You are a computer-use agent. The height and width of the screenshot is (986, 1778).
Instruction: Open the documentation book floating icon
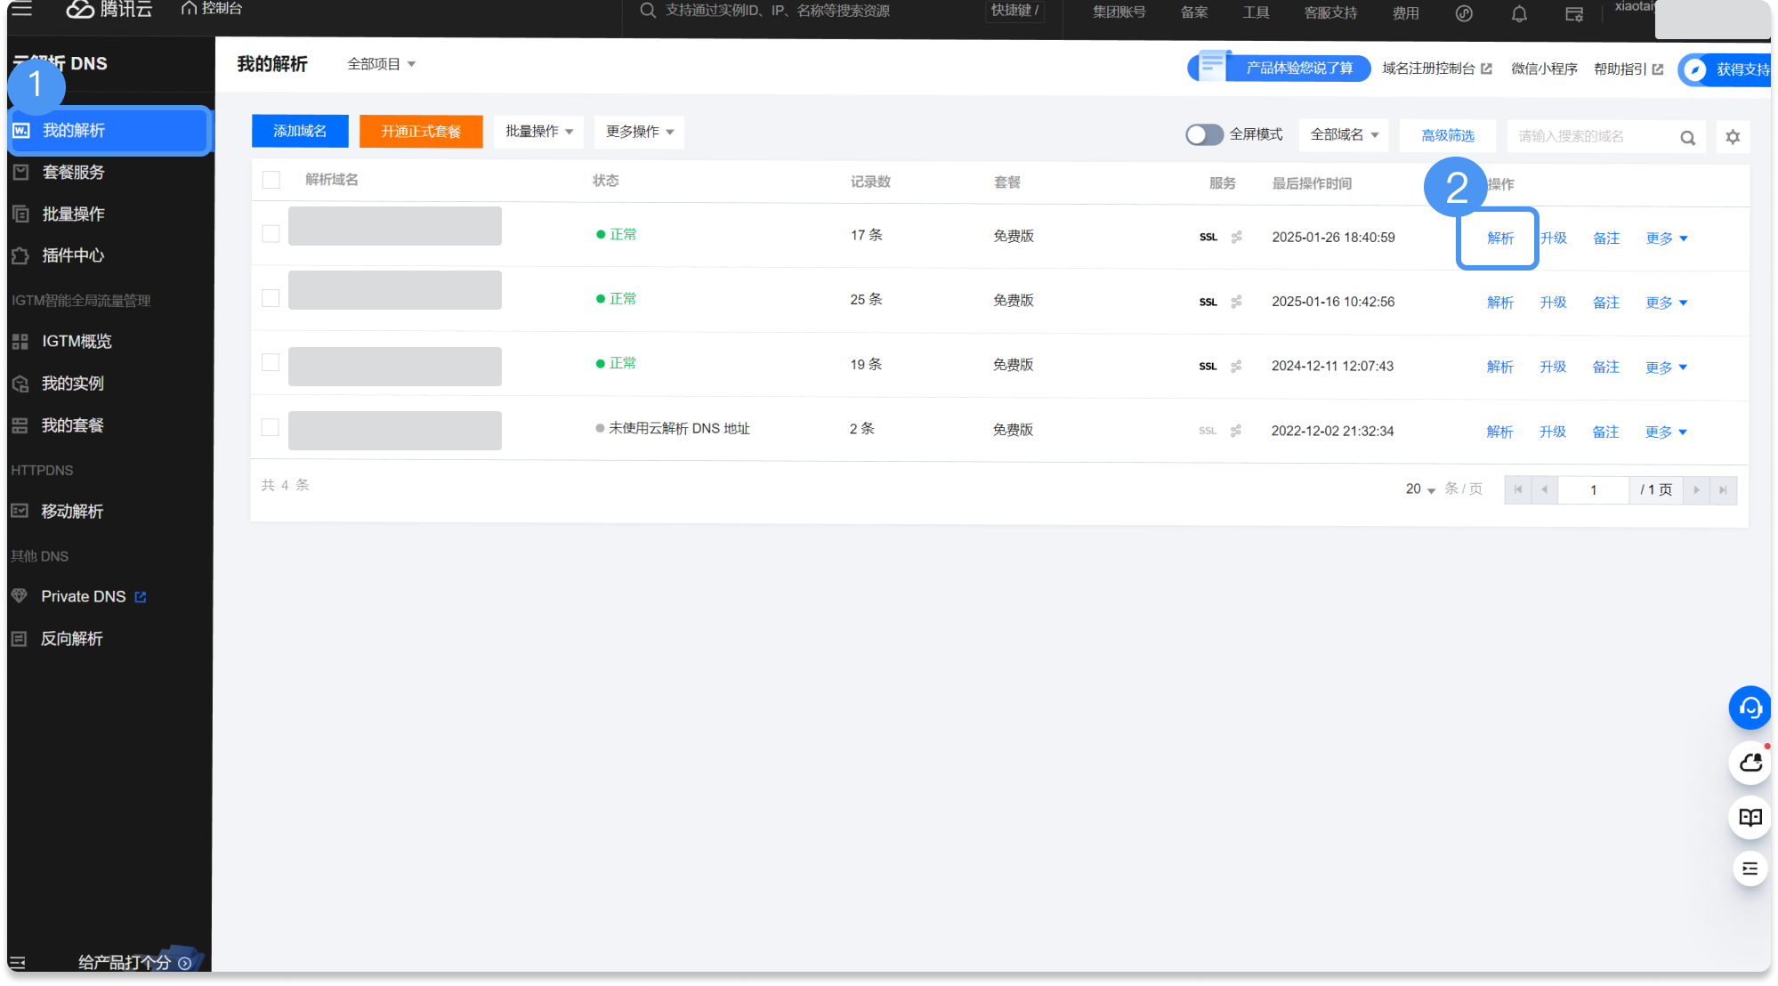[x=1750, y=817]
